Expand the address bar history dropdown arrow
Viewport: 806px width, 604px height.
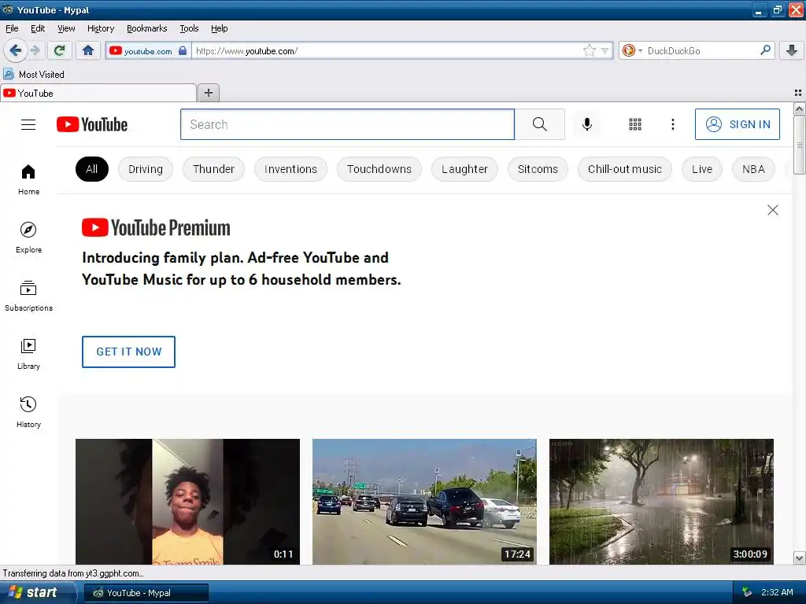point(605,50)
